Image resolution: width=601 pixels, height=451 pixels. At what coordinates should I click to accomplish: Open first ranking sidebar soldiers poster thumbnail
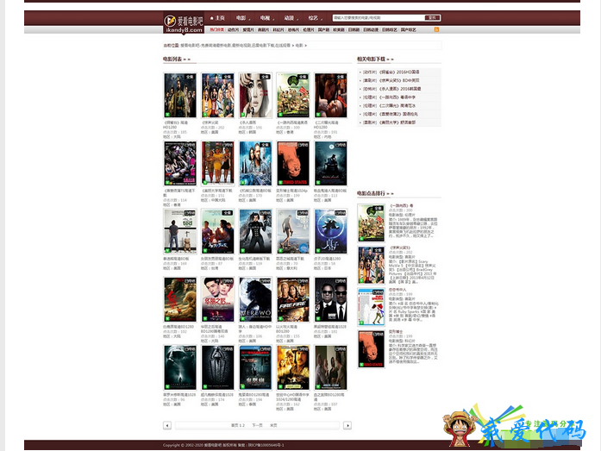pos(371,223)
